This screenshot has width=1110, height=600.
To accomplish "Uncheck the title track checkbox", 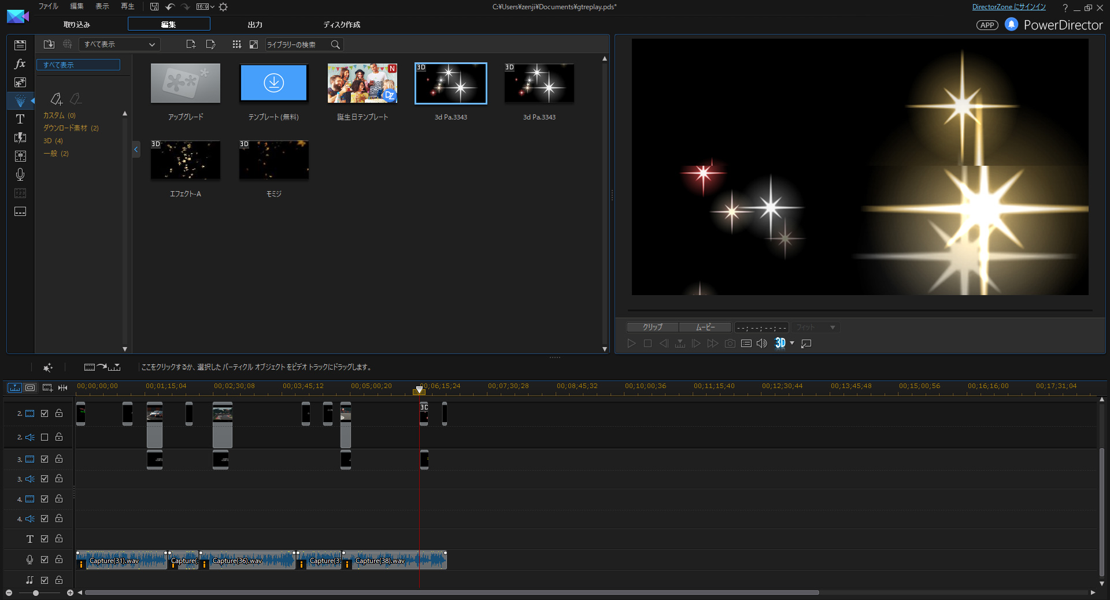I will click(x=45, y=539).
